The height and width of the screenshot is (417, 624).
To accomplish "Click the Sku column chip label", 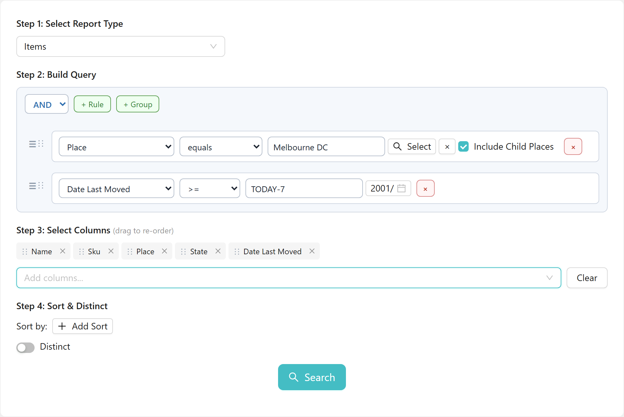I will [x=94, y=251].
